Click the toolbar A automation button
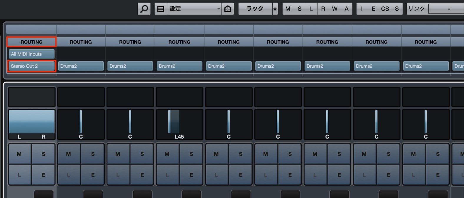464x198 pixels. coord(347,9)
